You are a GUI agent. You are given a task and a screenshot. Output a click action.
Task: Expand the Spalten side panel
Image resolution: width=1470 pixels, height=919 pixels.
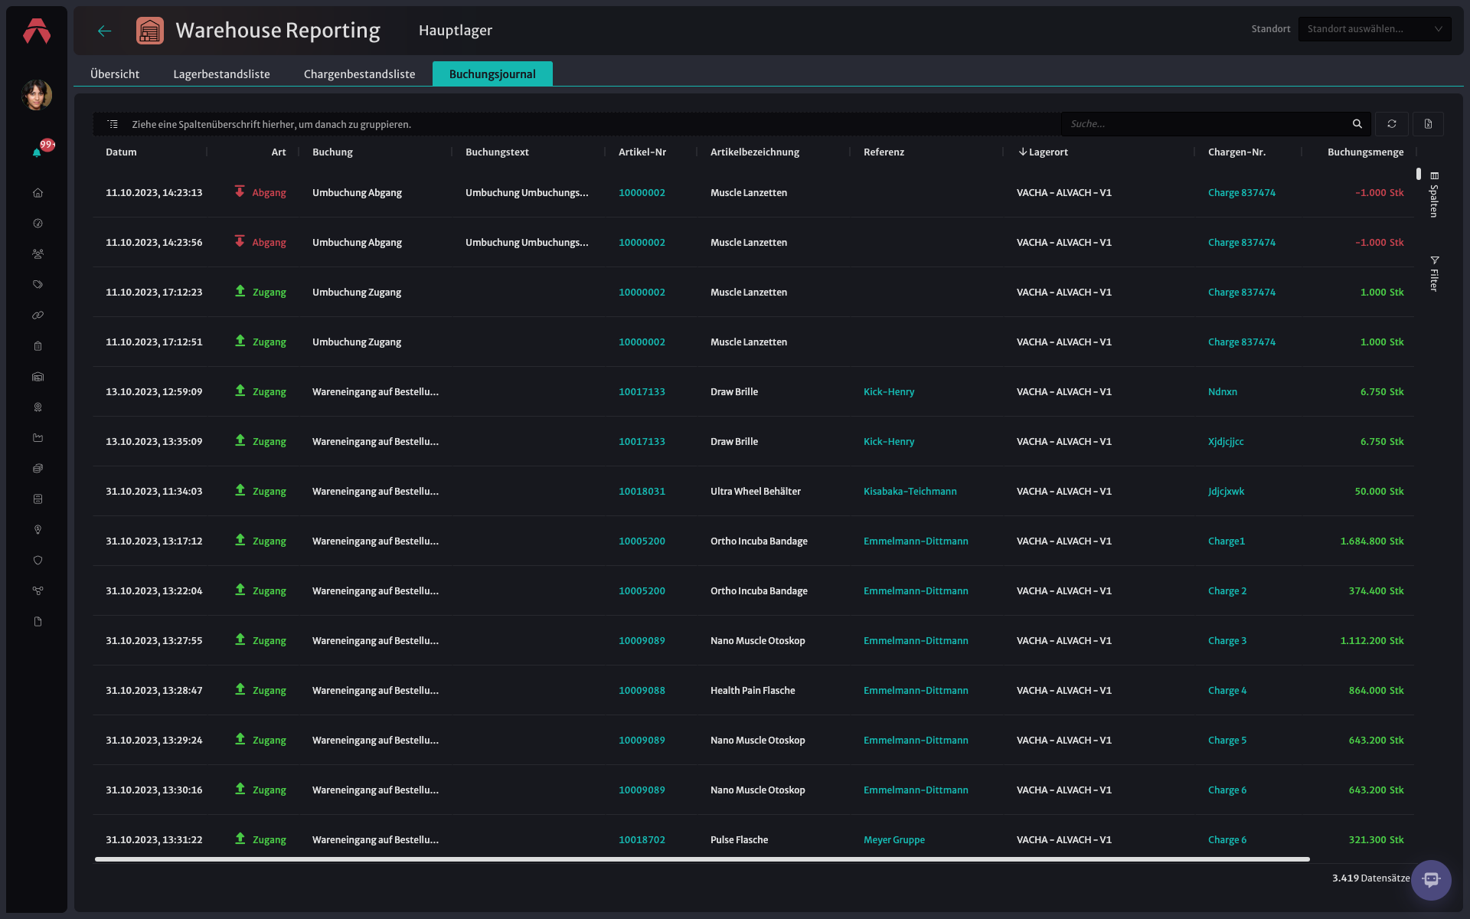pyautogui.click(x=1434, y=195)
